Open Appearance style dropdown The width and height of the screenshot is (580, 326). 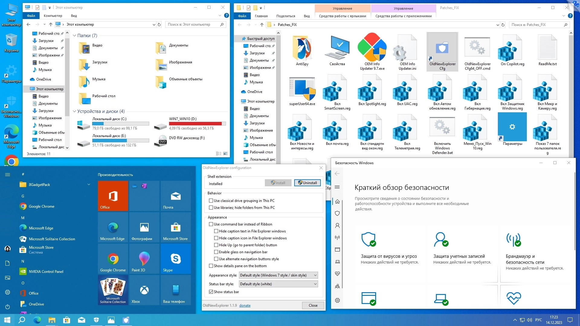[x=278, y=275]
